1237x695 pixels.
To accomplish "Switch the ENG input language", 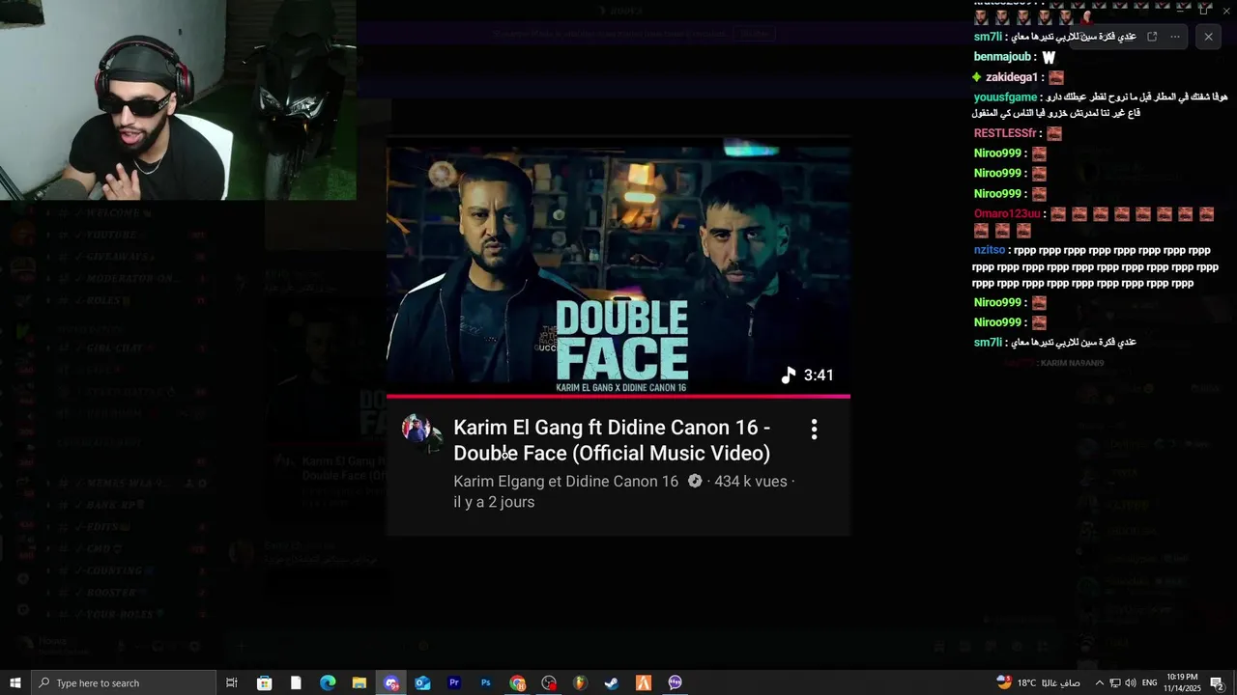I will pos(1150,682).
